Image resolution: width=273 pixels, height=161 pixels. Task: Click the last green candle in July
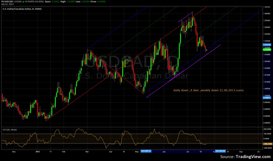pyautogui.click(x=207, y=50)
